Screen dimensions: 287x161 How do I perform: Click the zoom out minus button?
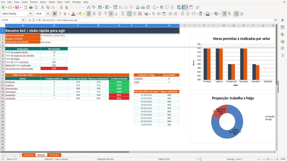point(258,159)
